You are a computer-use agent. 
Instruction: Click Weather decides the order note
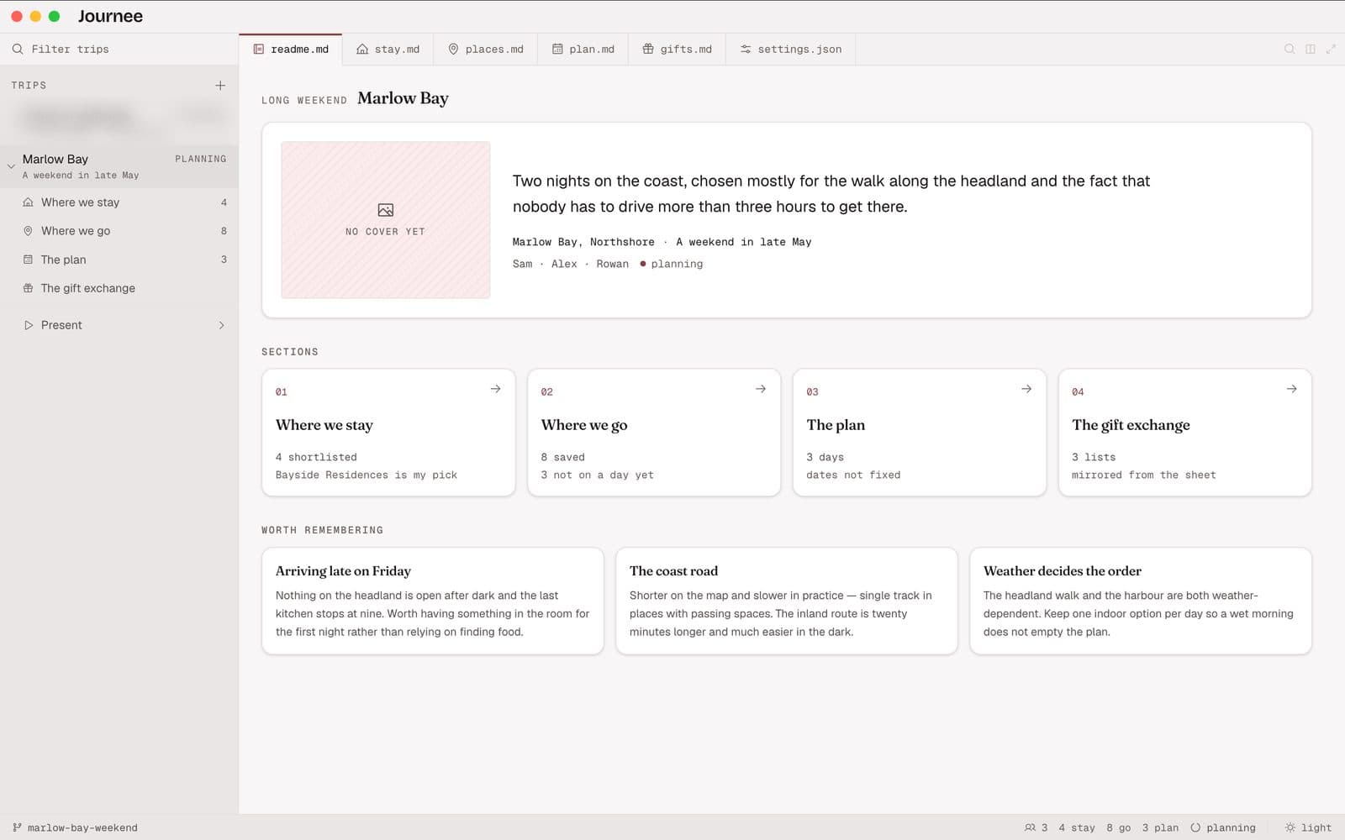(x=1141, y=601)
